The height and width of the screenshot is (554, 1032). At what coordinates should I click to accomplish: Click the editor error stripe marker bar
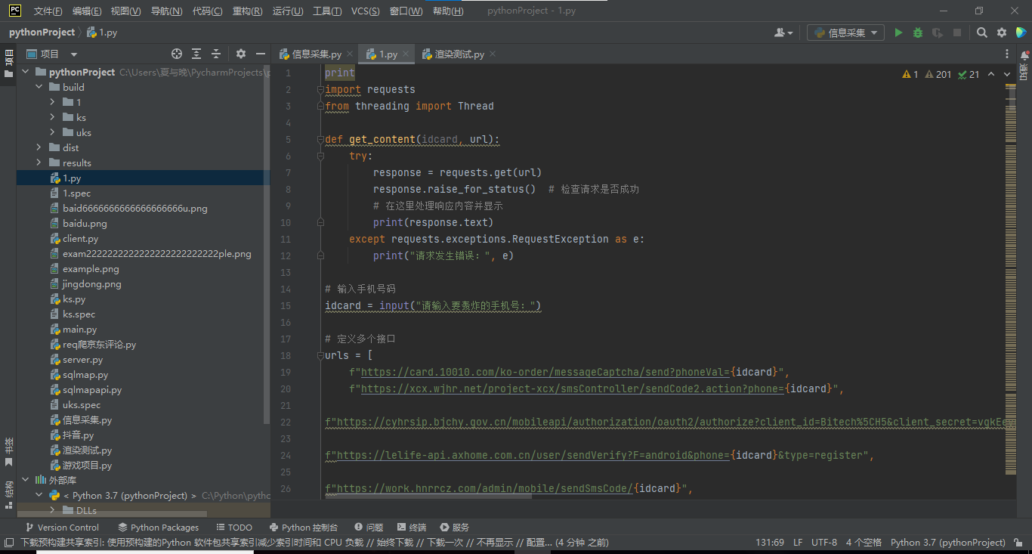[1011, 280]
